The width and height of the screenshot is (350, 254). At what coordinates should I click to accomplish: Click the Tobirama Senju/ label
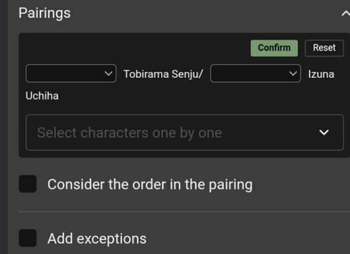[x=163, y=75]
